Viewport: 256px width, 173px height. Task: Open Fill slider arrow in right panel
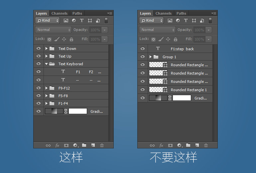(208, 39)
